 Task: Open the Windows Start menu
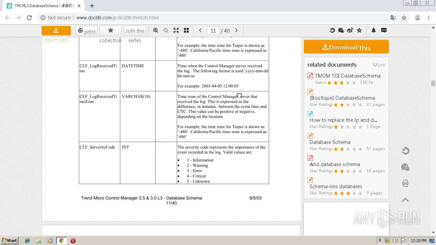pyautogui.click(x=10, y=241)
